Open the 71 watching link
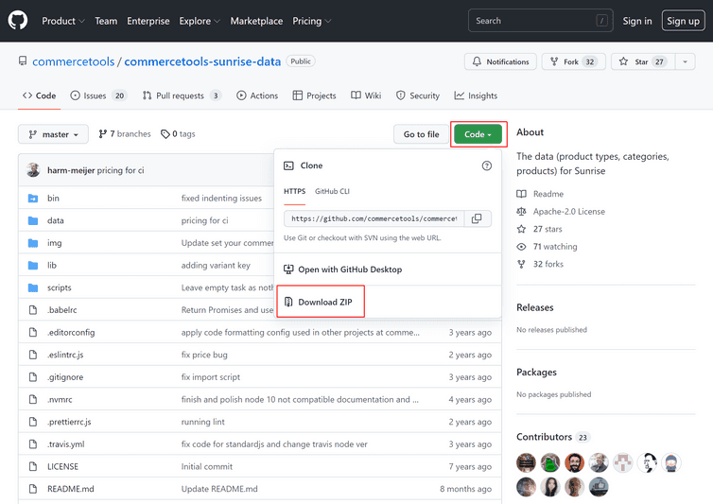The height and width of the screenshot is (504, 713). click(x=547, y=247)
